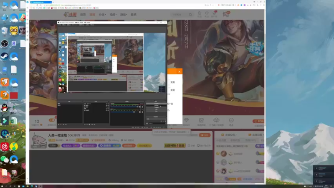Click the red NetEase Cloud Music desktop icon
The height and width of the screenshot is (188, 334).
click(x=5, y=147)
